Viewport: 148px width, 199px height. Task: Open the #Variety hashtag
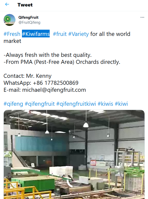[x=79, y=34]
